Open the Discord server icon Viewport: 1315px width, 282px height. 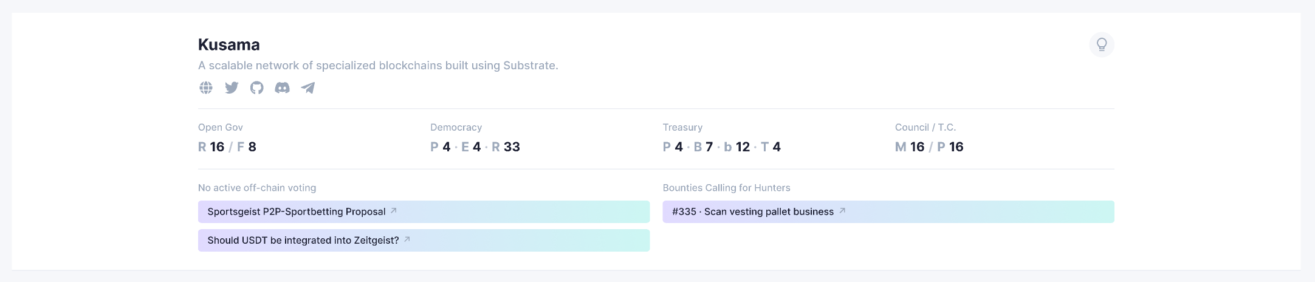[283, 88]
